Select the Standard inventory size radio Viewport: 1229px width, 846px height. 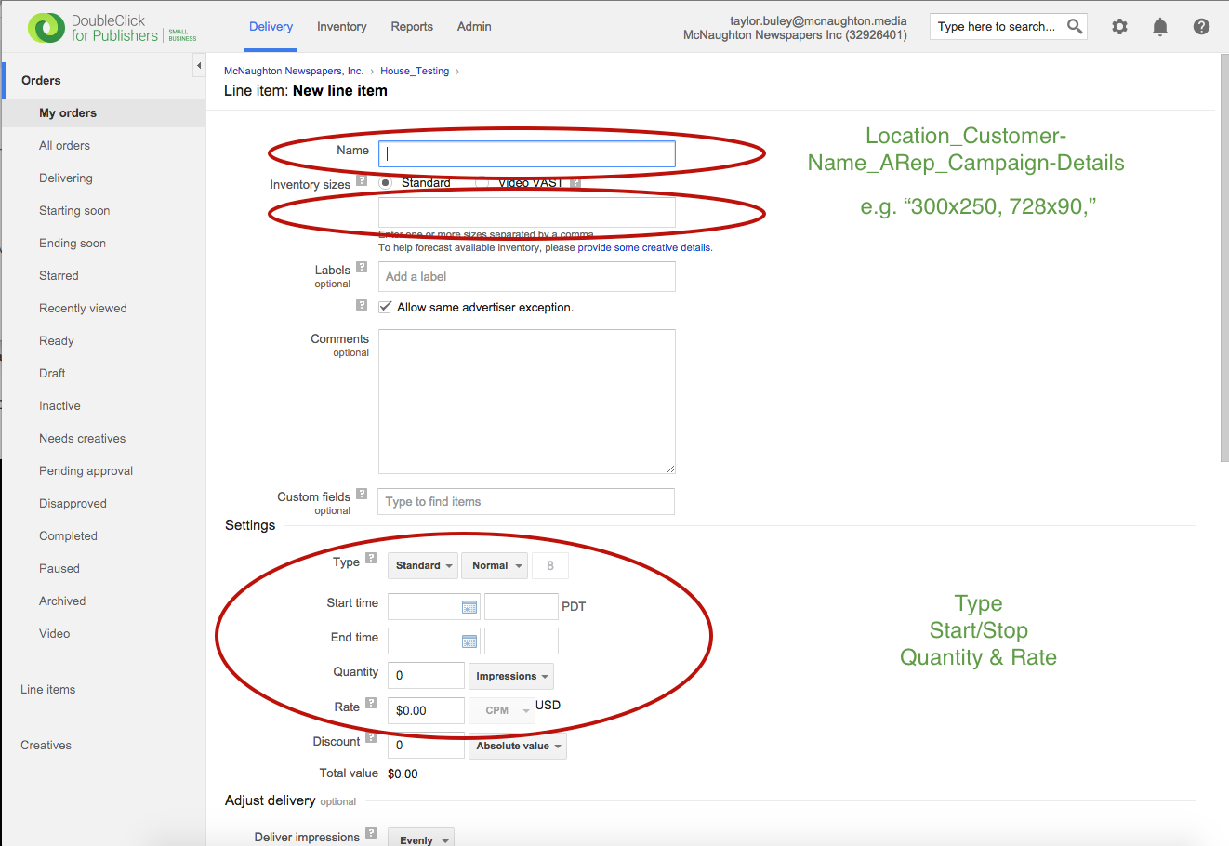point(385,183)
